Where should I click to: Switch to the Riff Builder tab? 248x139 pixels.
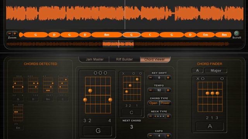(124, 59)
